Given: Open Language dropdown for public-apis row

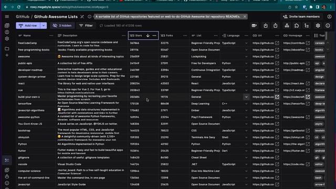Looking at the screenshot, I should click(x=246, y=63).
